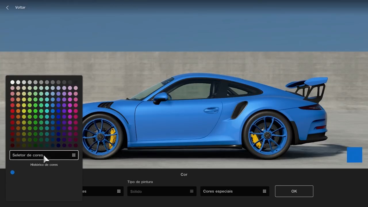Screen dimensions: 368x207
Task: Click grid icon of dropdown left of Sólido
Action: pyautogui.click(x=119, y=191)
